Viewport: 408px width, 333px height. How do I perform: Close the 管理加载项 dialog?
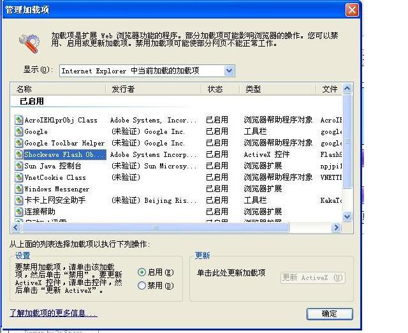click(x=352, y=10)
